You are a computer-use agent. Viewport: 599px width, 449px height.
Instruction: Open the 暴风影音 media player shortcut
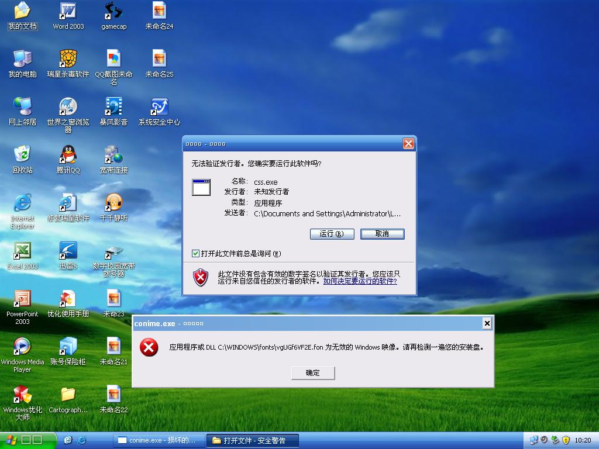(x=113, y=112)
